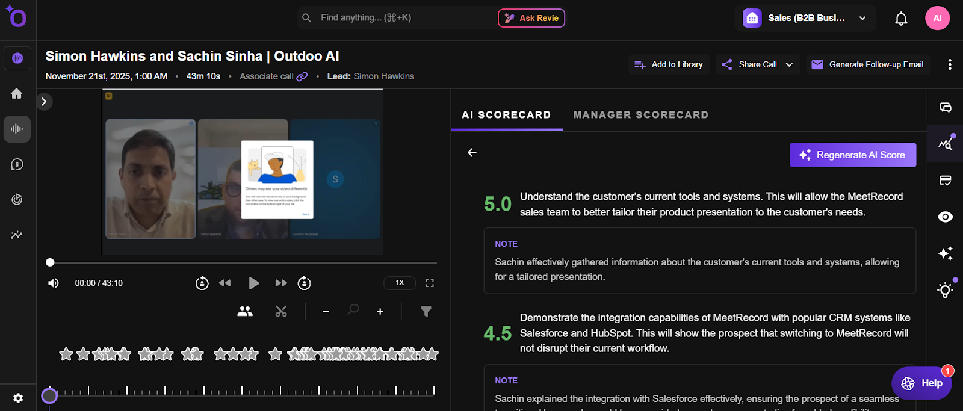
Task: Open the scorecard analytics panel icon
Action: pyautogui.click(x=946, y=143)
